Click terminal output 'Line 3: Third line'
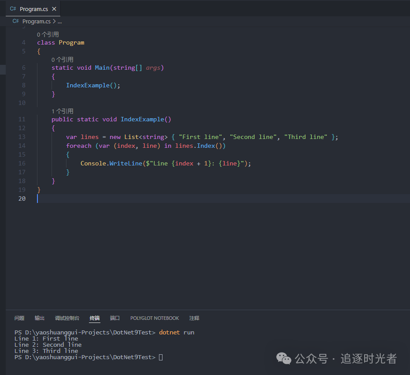This screenshot has height=375, width=410. [x=46, y=351]
